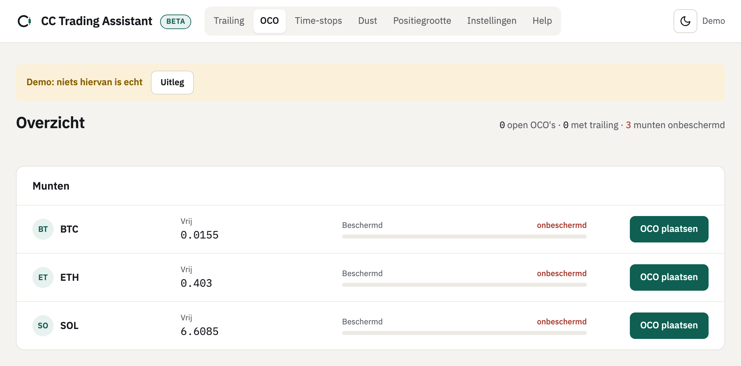Click the Demo account label
The image size is (741, 366).
tap(714, 21)
